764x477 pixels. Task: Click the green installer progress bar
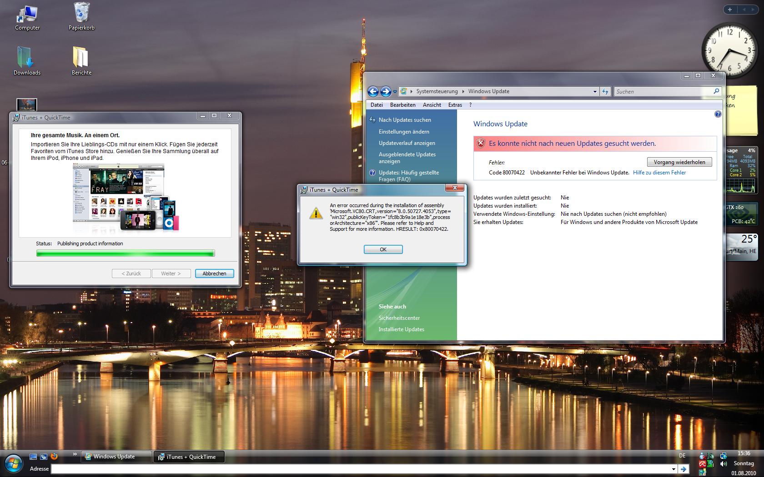(126, 253)
